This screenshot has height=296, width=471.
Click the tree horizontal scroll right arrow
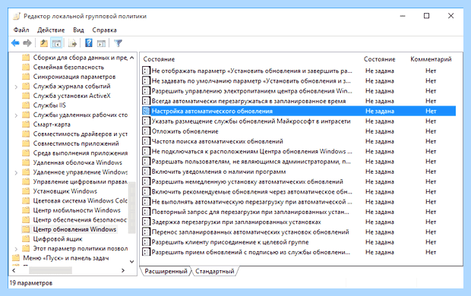[123, 270]
